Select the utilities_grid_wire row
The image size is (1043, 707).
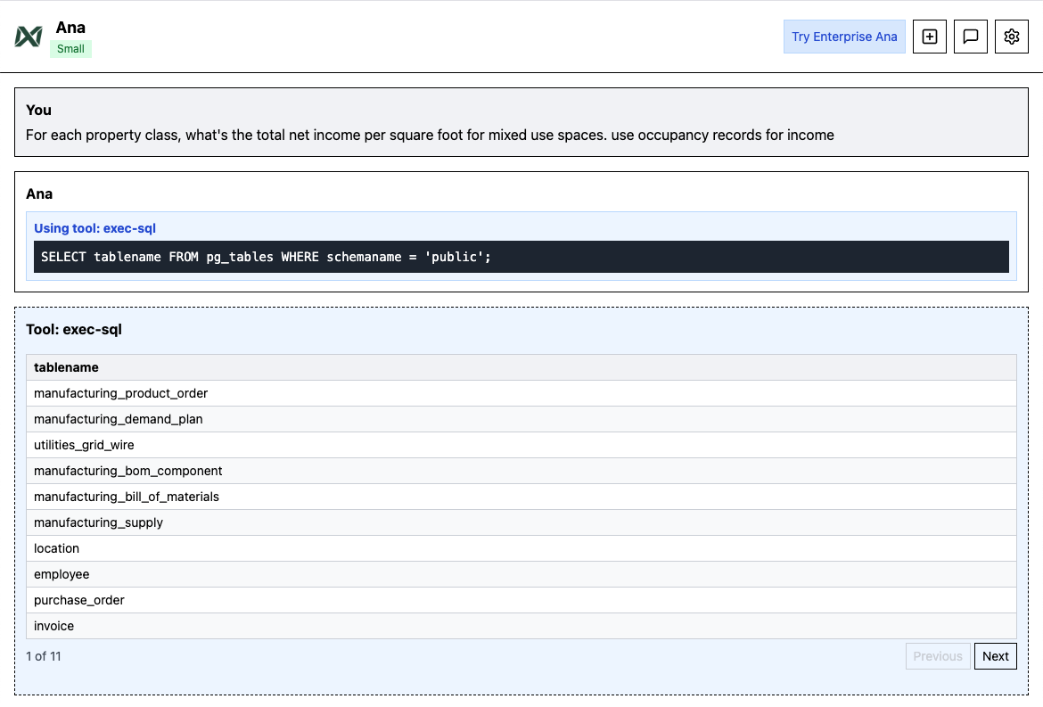(84, 445)
